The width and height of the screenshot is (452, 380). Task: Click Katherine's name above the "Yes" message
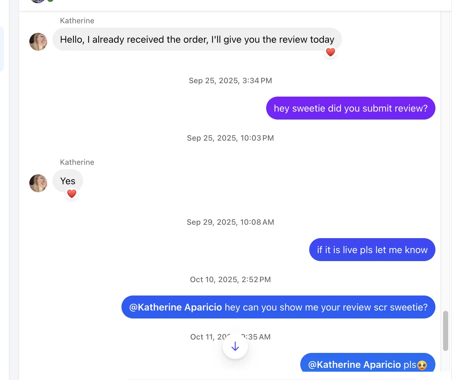[x=77, y=162]
